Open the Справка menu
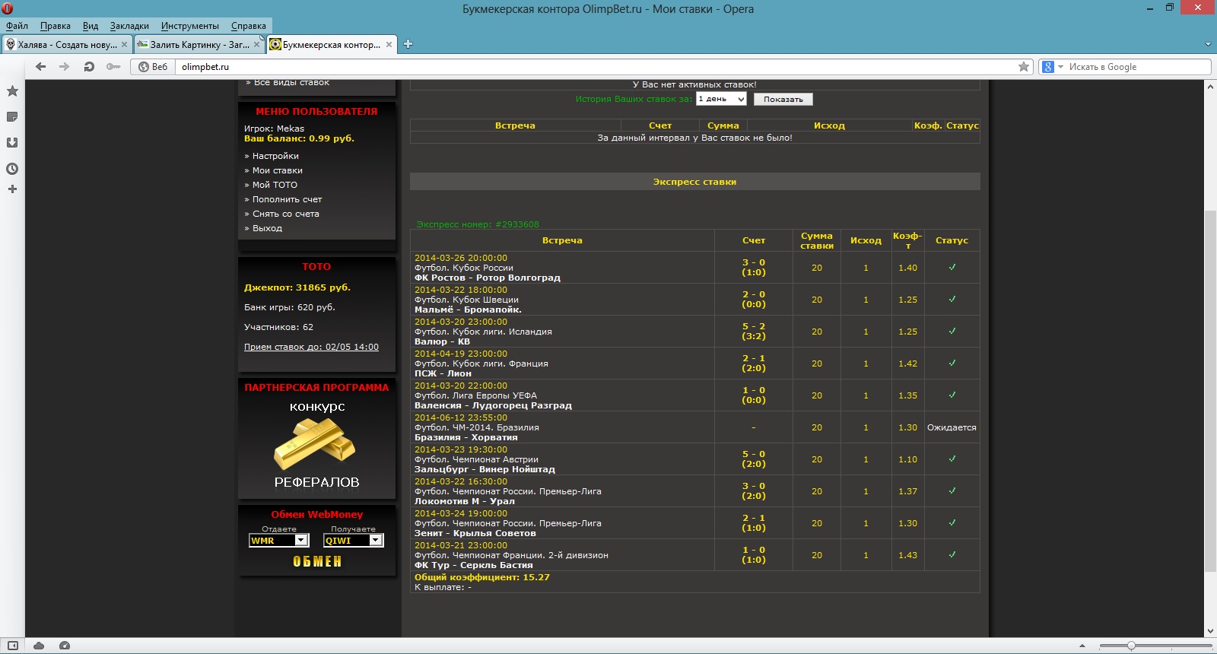The height and width of the screenshot is (654, 1217). [x=249, y=26]
